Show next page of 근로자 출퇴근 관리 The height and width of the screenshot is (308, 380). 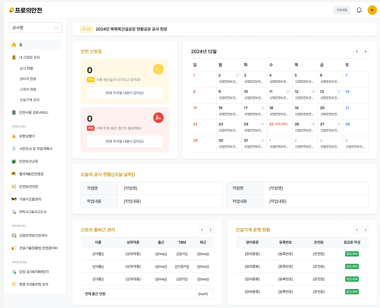click(x=210, y=230)
